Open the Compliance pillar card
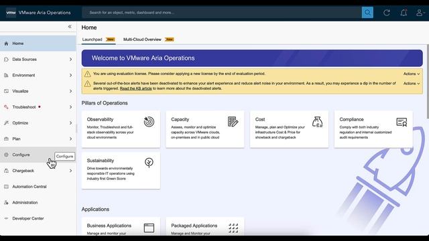429x241 pixels. [373, 129]
